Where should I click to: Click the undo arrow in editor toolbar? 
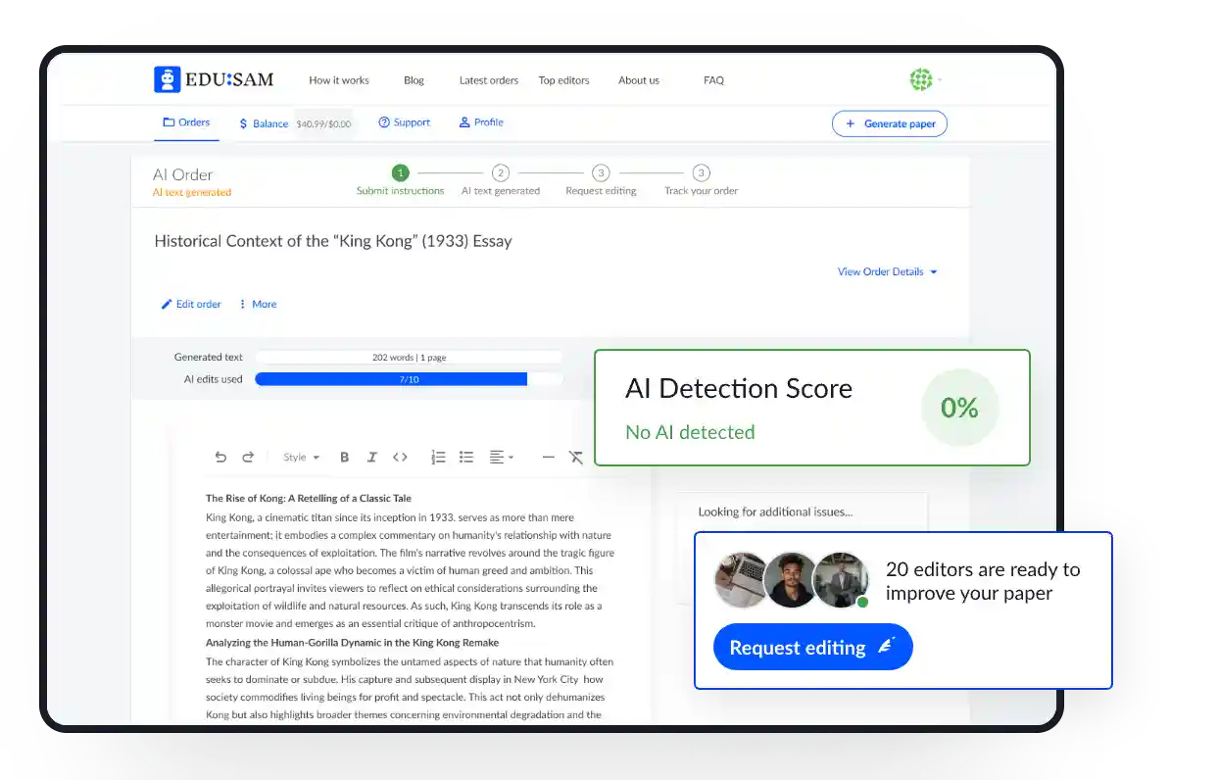[x=220, y=457]
